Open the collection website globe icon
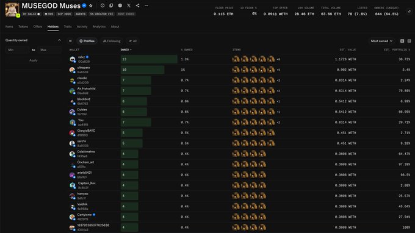The height and width of the screenshot is (233, 415). click(120, 5)
